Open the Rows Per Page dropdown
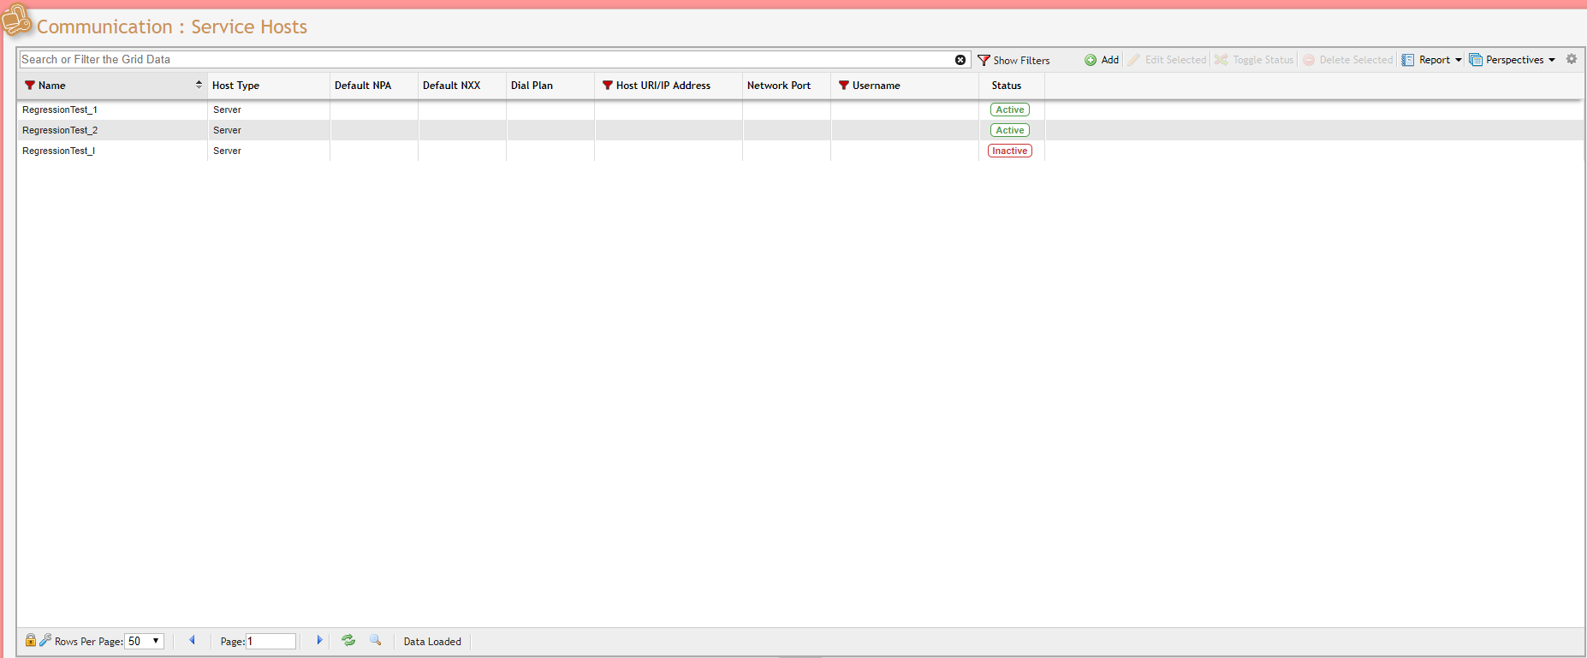Image resolution: width=1587 pixels, height=658 pixels. tap(144, 641)
